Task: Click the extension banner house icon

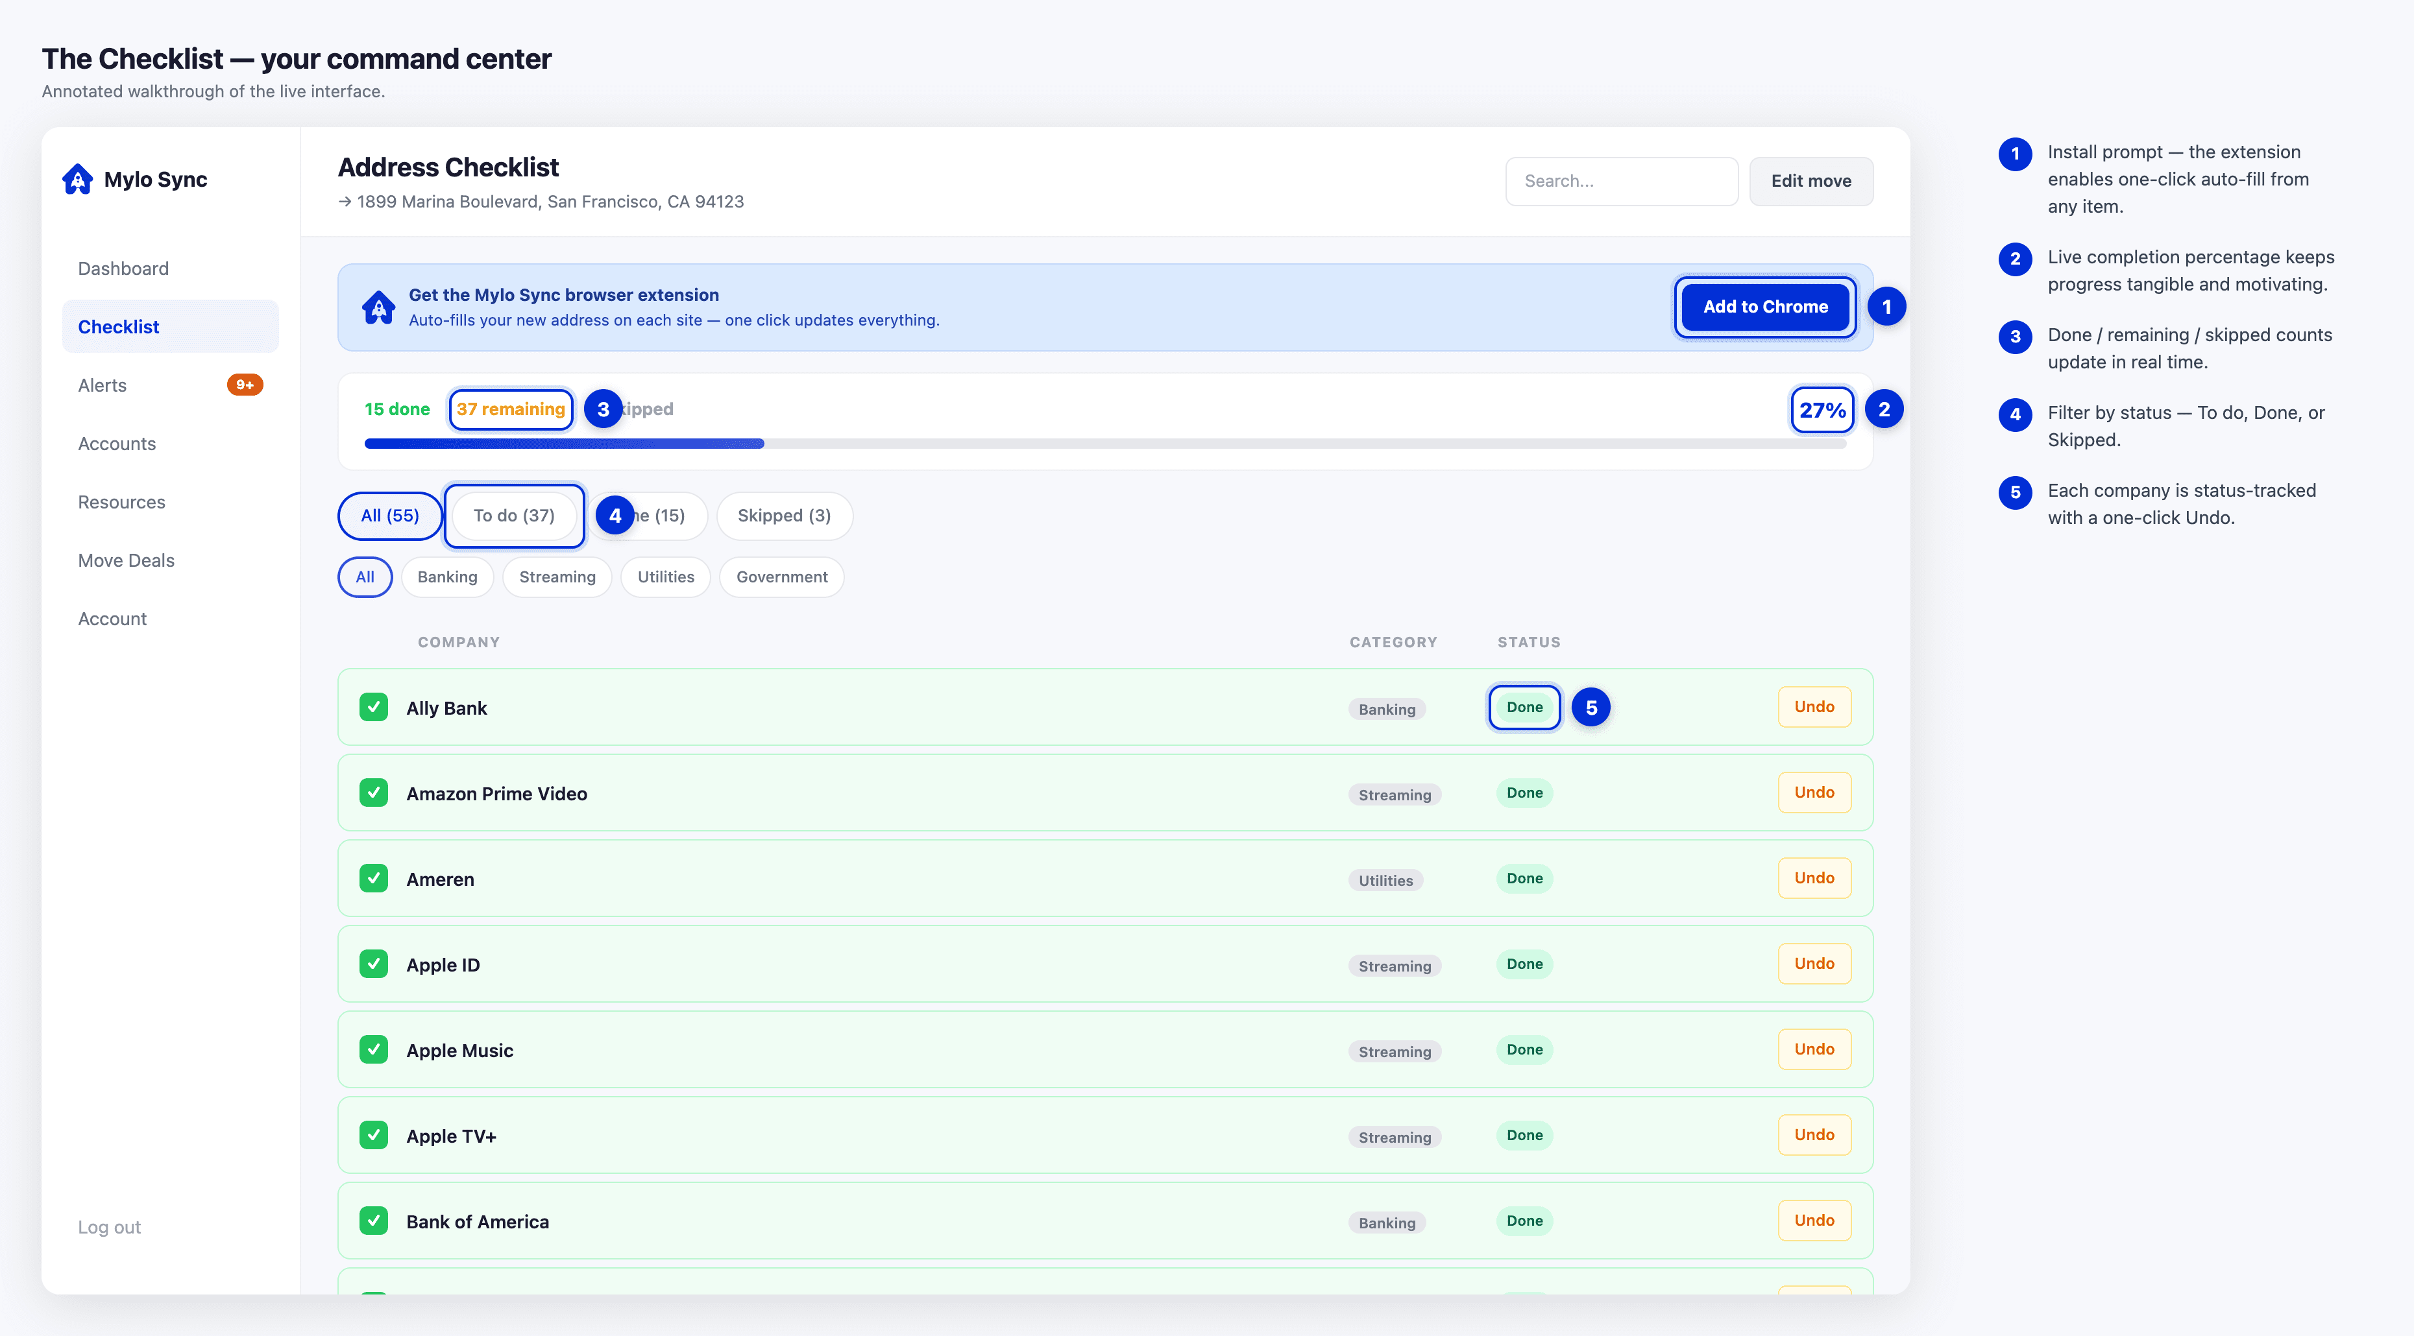Action: click(378, 307)
